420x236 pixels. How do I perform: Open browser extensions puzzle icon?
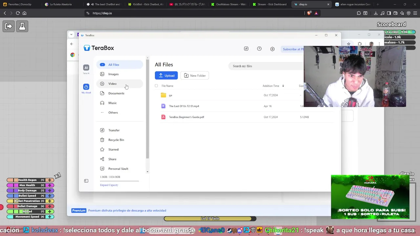point(359,13)
